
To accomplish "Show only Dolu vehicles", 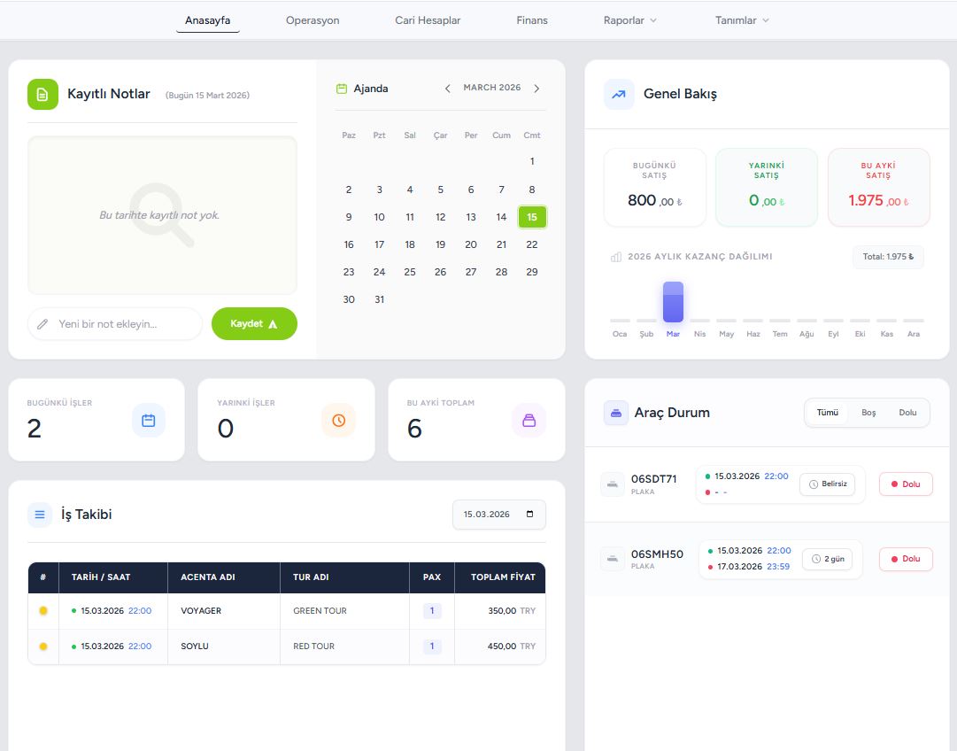I will point(907,413).
